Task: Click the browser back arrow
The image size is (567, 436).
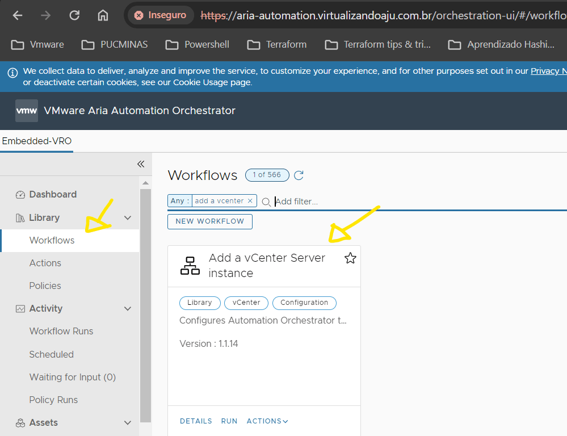Action: (x=18, y=15)
